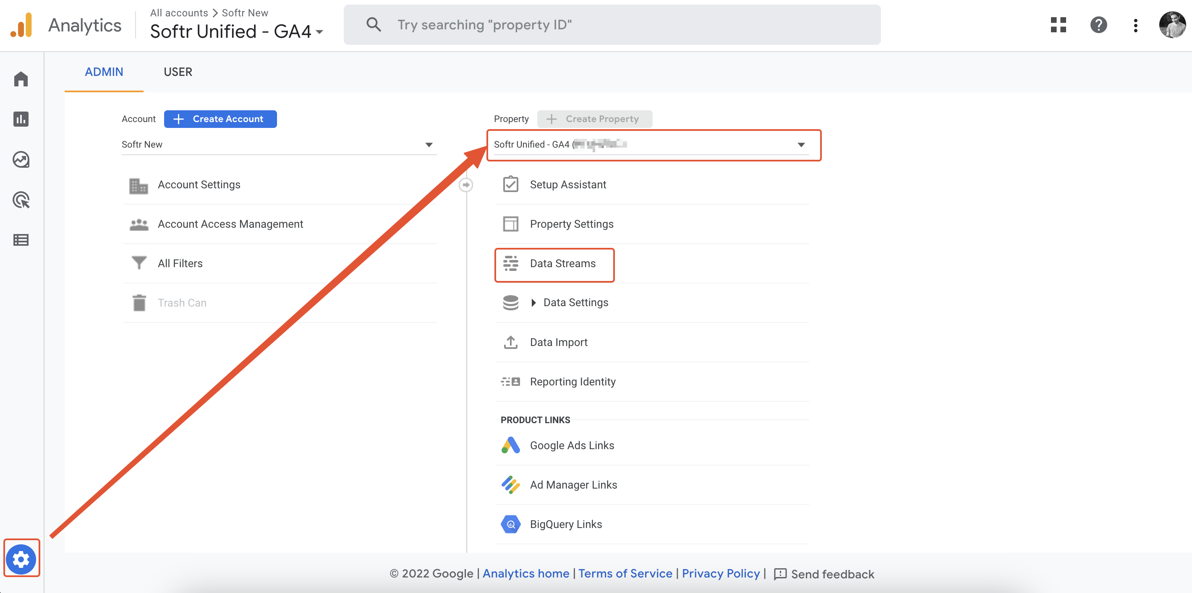
Task: Click the Admin gear icon
Action: [x=21, y=558]
